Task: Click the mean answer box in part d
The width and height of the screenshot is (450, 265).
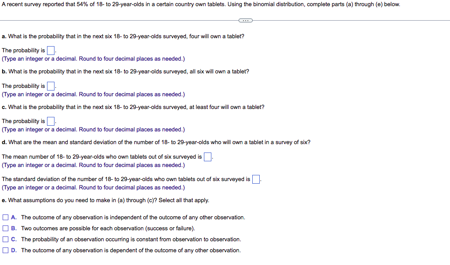Action: point(207,156)
